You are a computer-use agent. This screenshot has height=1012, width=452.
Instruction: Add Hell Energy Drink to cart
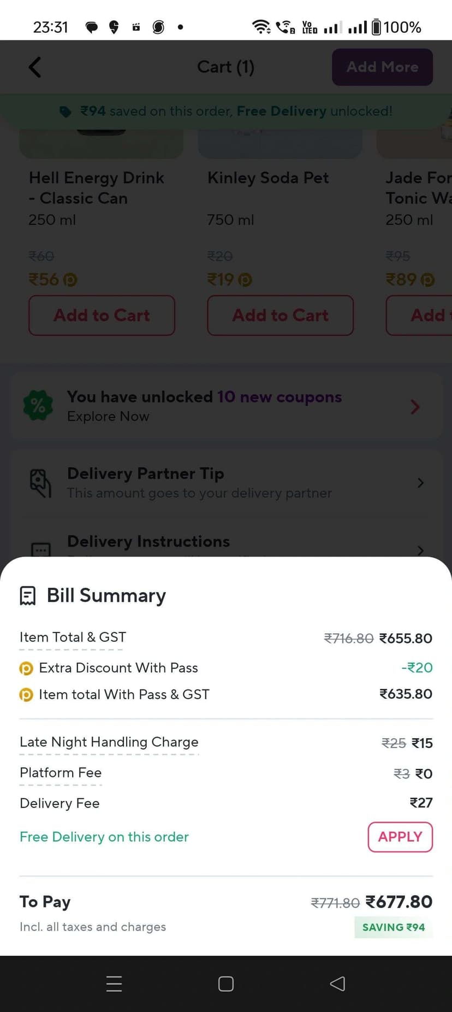point(102,315)
